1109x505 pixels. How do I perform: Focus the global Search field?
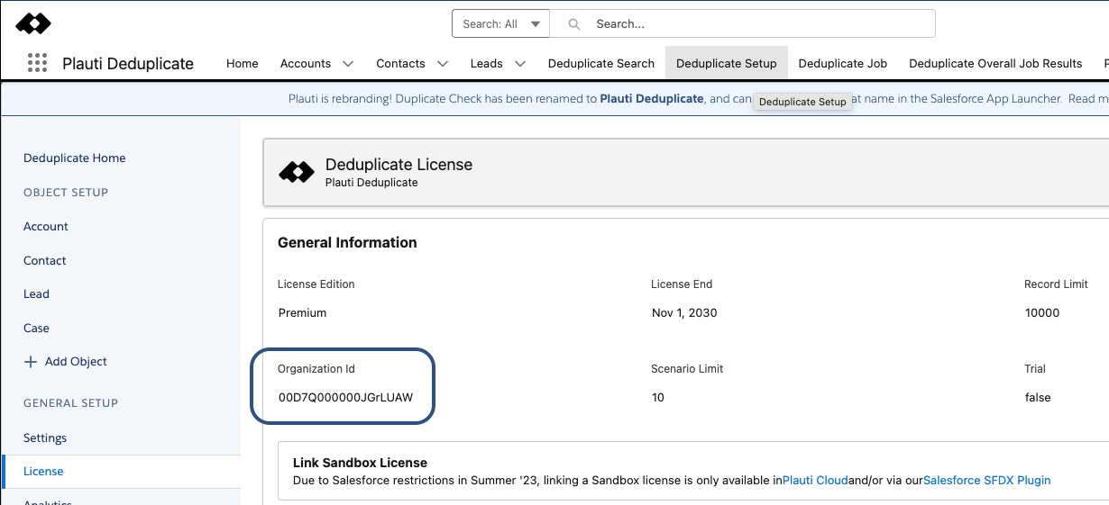pyautogui.click(x=742, y=24)
